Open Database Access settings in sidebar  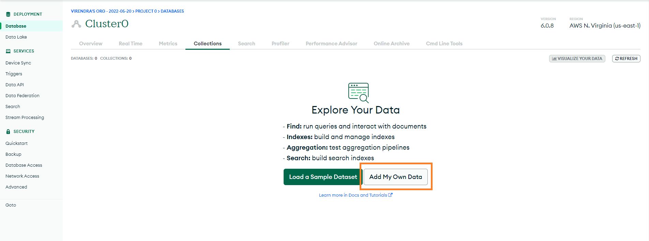[x=24, y=165]
